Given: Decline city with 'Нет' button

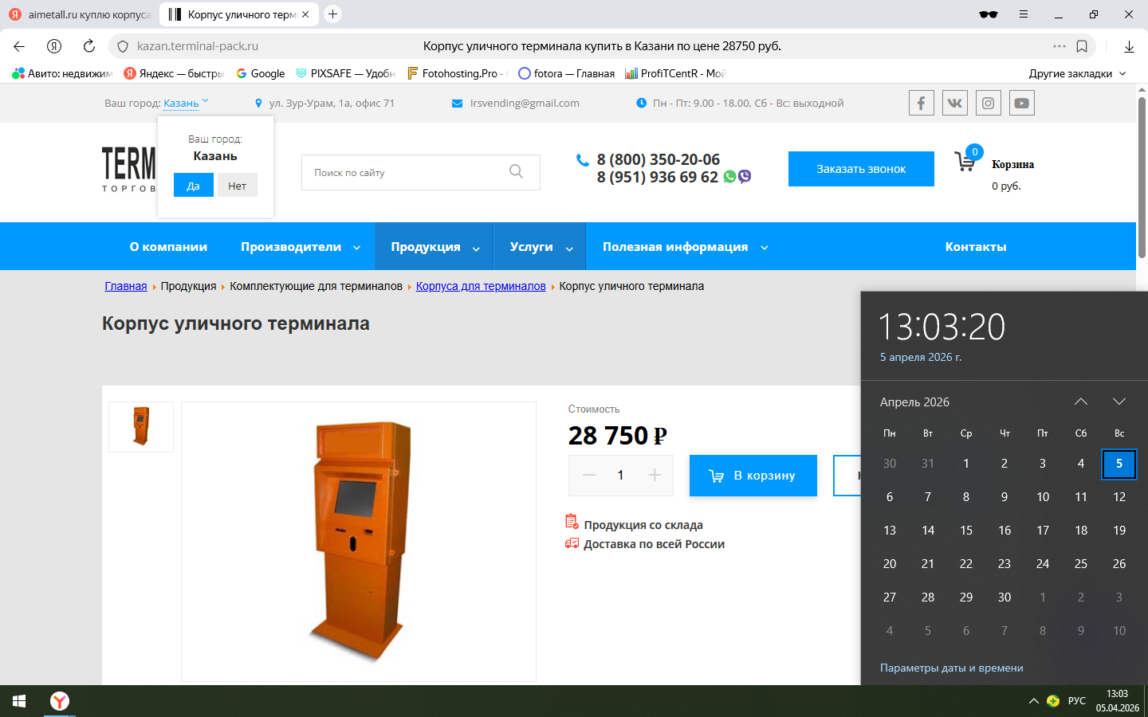Looking at the screenshot, I should click(238, 186).
